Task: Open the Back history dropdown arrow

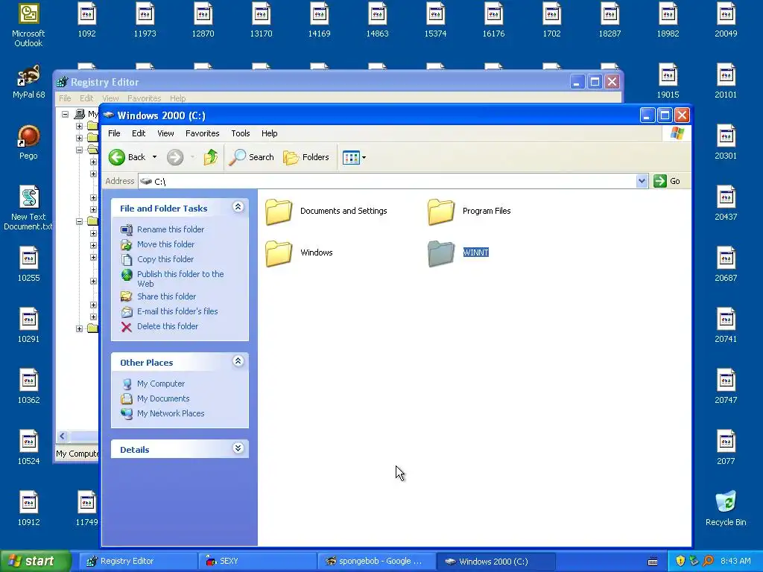Action: 154,157
